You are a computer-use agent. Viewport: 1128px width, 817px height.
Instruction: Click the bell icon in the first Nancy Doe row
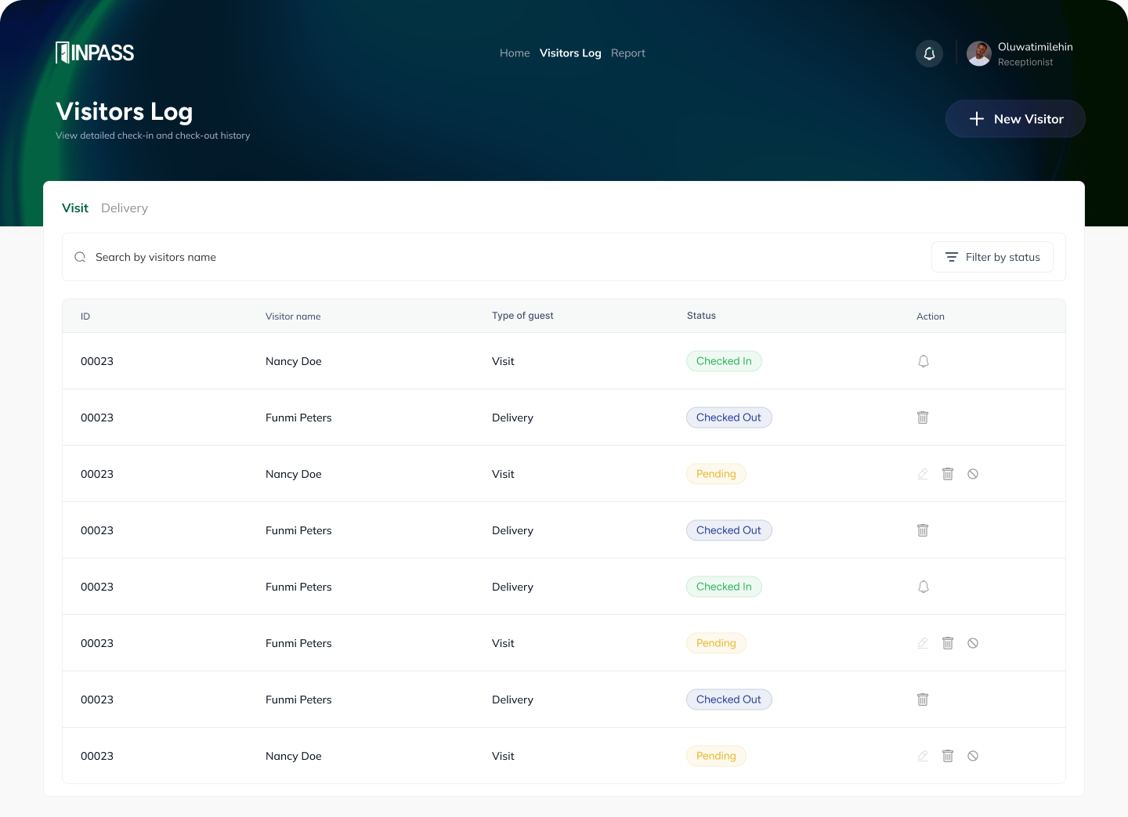point(924,361)
